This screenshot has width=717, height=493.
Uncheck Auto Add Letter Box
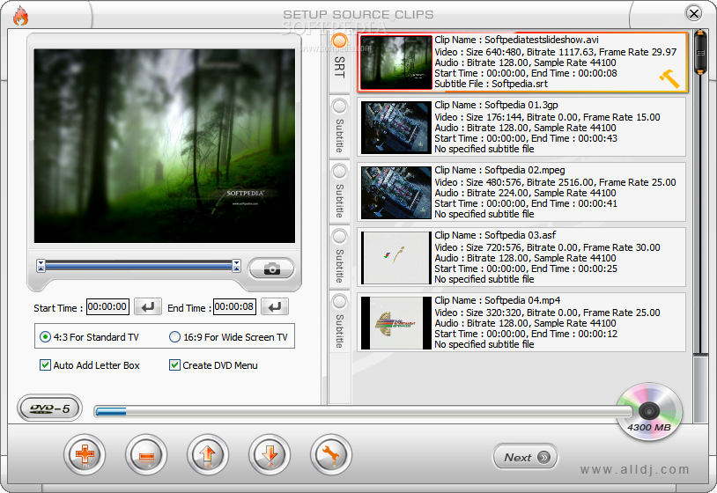point(46,365)
